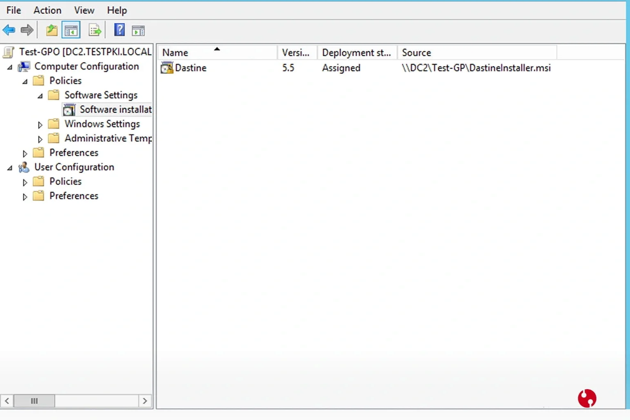
Task: Click the Computer Configuration computer icon
Action: coord(24,66)
